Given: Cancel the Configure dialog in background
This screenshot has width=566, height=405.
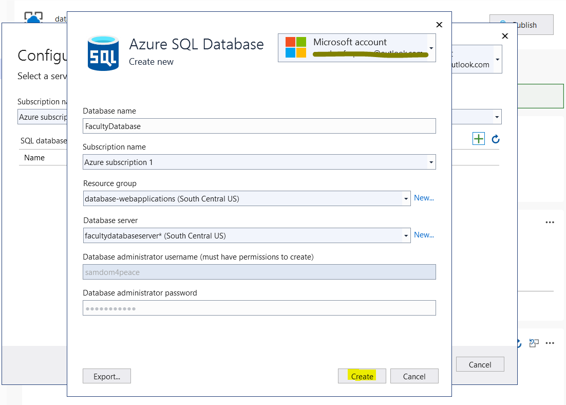Looking at the screenshot, I should (x=480, y=364).
